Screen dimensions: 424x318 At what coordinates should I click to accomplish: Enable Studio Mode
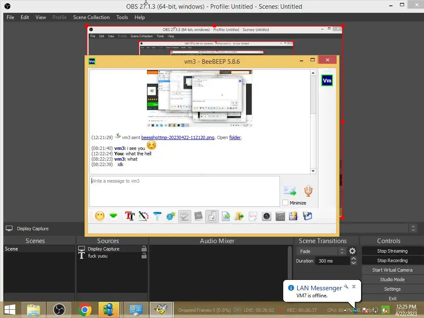point(393,279)
